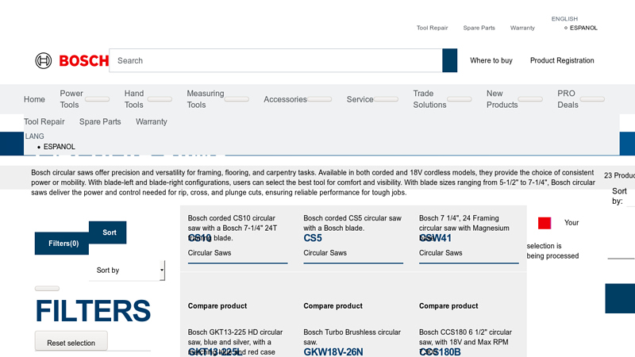Click the small blank button above FILTERS
Screen dimensions: 635x357
pos(47,289)
